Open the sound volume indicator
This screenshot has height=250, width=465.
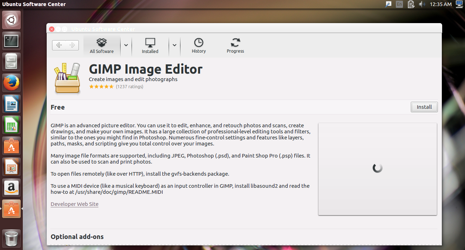(421, 4)
